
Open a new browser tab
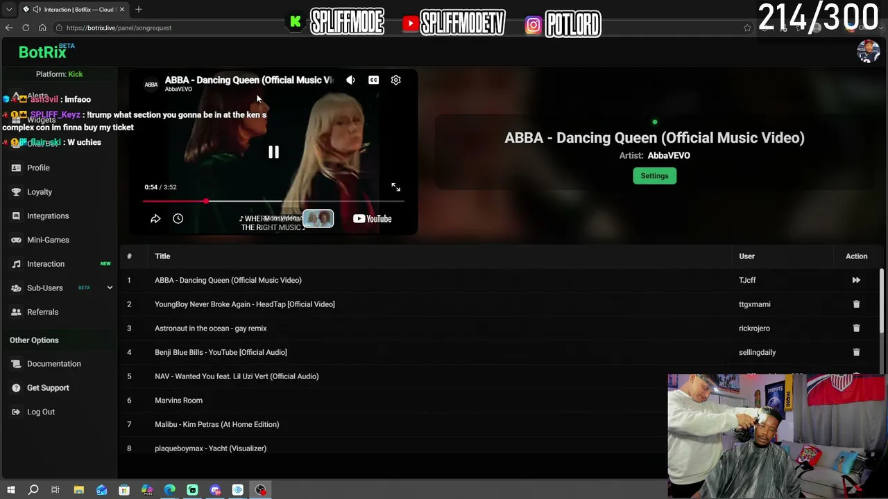139,9
